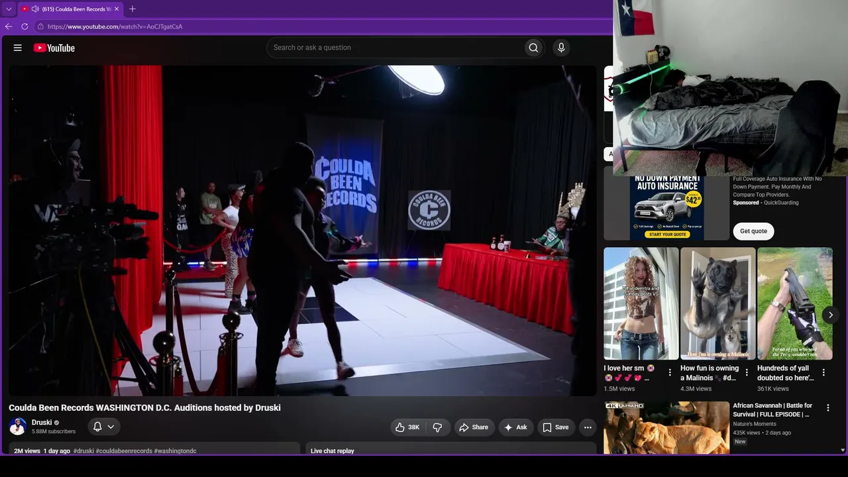This screenshot has width=848, height=477.
Task: Open the Druski channel name link
Action: 42,423
